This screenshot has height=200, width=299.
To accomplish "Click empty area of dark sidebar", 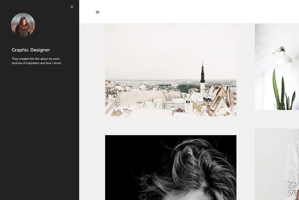I will (39, 132).
